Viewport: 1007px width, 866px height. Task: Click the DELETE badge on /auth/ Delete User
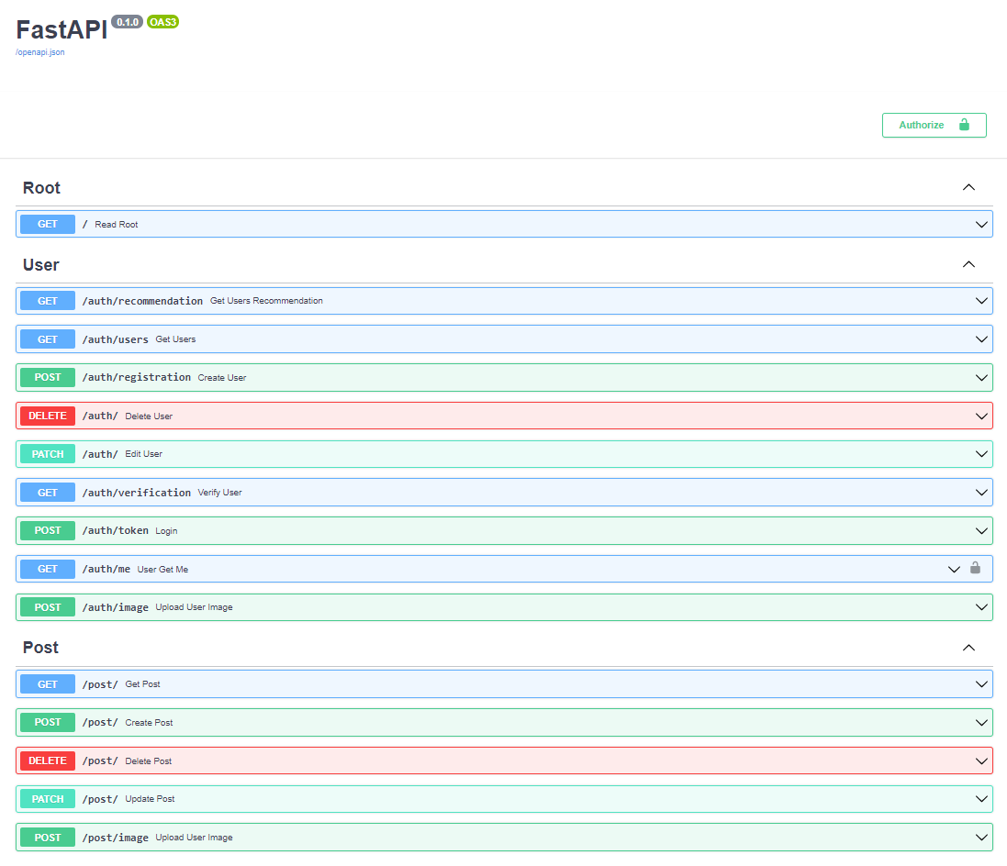click(x=47, y=416)
